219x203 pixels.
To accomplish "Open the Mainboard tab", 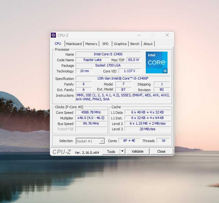I will coord(74,44).
